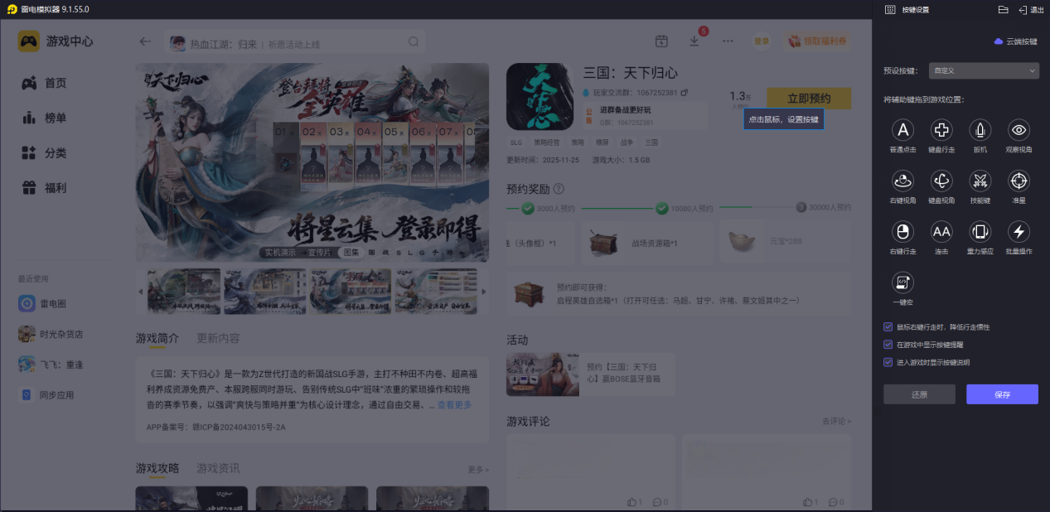Toggle 在游戏中显示按键提醒 checkbox
Image resolution: width=1050 pixels, height=512 pixels.
pyautogui.click(x=888, y=345)
